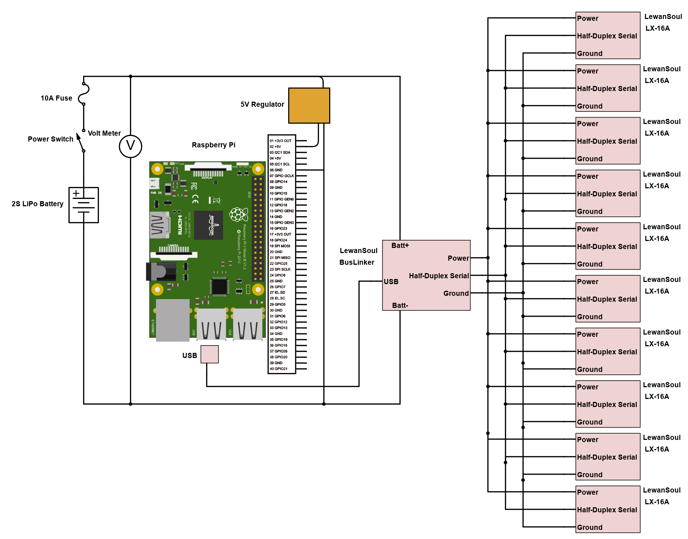
Task: Click pin '40 GPIO21'
Action: 279,369
